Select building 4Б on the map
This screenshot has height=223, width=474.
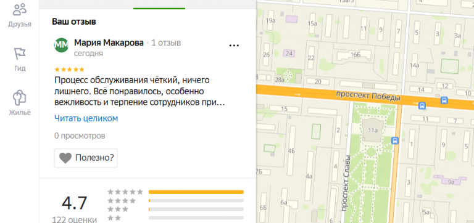pyautogui.click(x=291, y=150)
